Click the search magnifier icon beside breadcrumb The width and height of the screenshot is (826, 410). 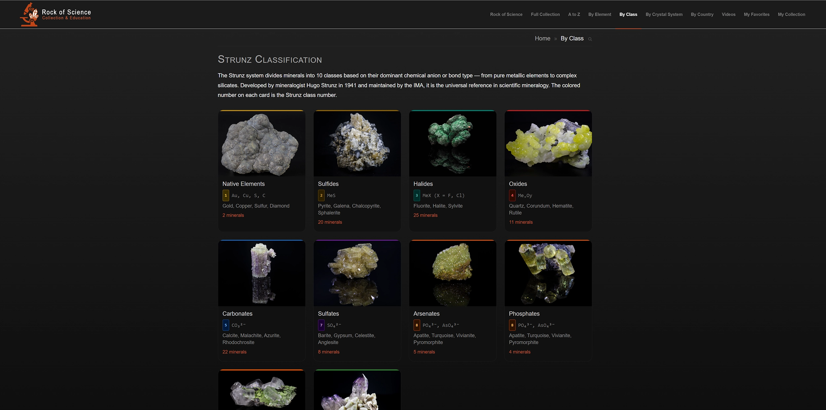tap(590, 39)
